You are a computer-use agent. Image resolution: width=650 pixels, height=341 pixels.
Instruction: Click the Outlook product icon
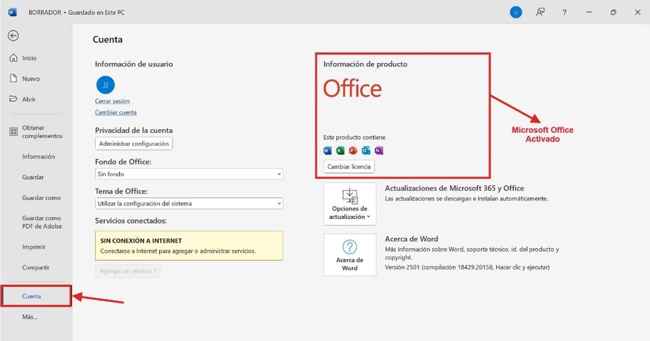pyautogui.click(x=366, y=150)
